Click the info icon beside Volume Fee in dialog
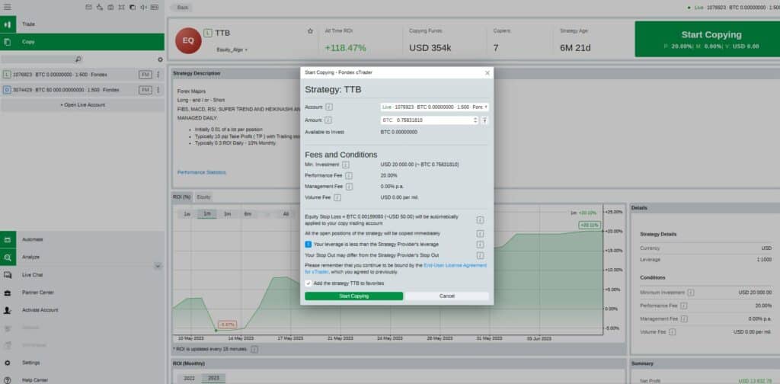780x384 pixels. [x=337, y=197]
